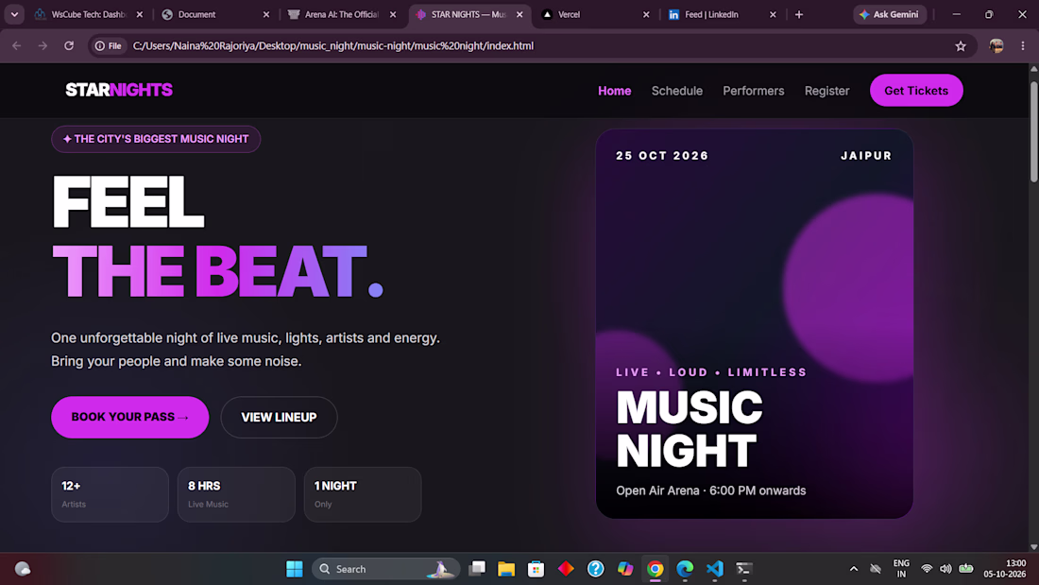The height and width of the screenshot is (585, 1039).
Task: Open a new browser tab
Action: [x=799, y=14]
